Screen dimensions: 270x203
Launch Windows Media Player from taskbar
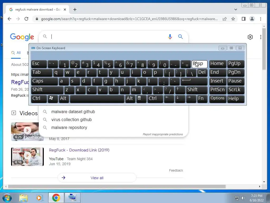click(x=40, y=198)
